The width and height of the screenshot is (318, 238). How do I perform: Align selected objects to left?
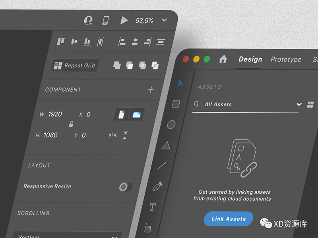tap(122, 42)
